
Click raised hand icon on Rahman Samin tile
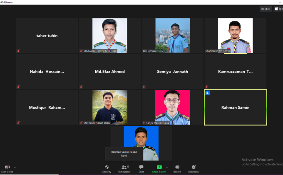point(208,93)
